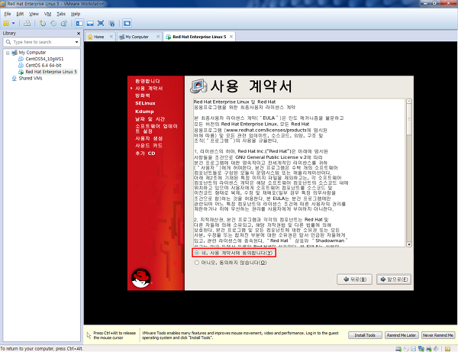Click the hard disk status bar icon

click(398, 349)
